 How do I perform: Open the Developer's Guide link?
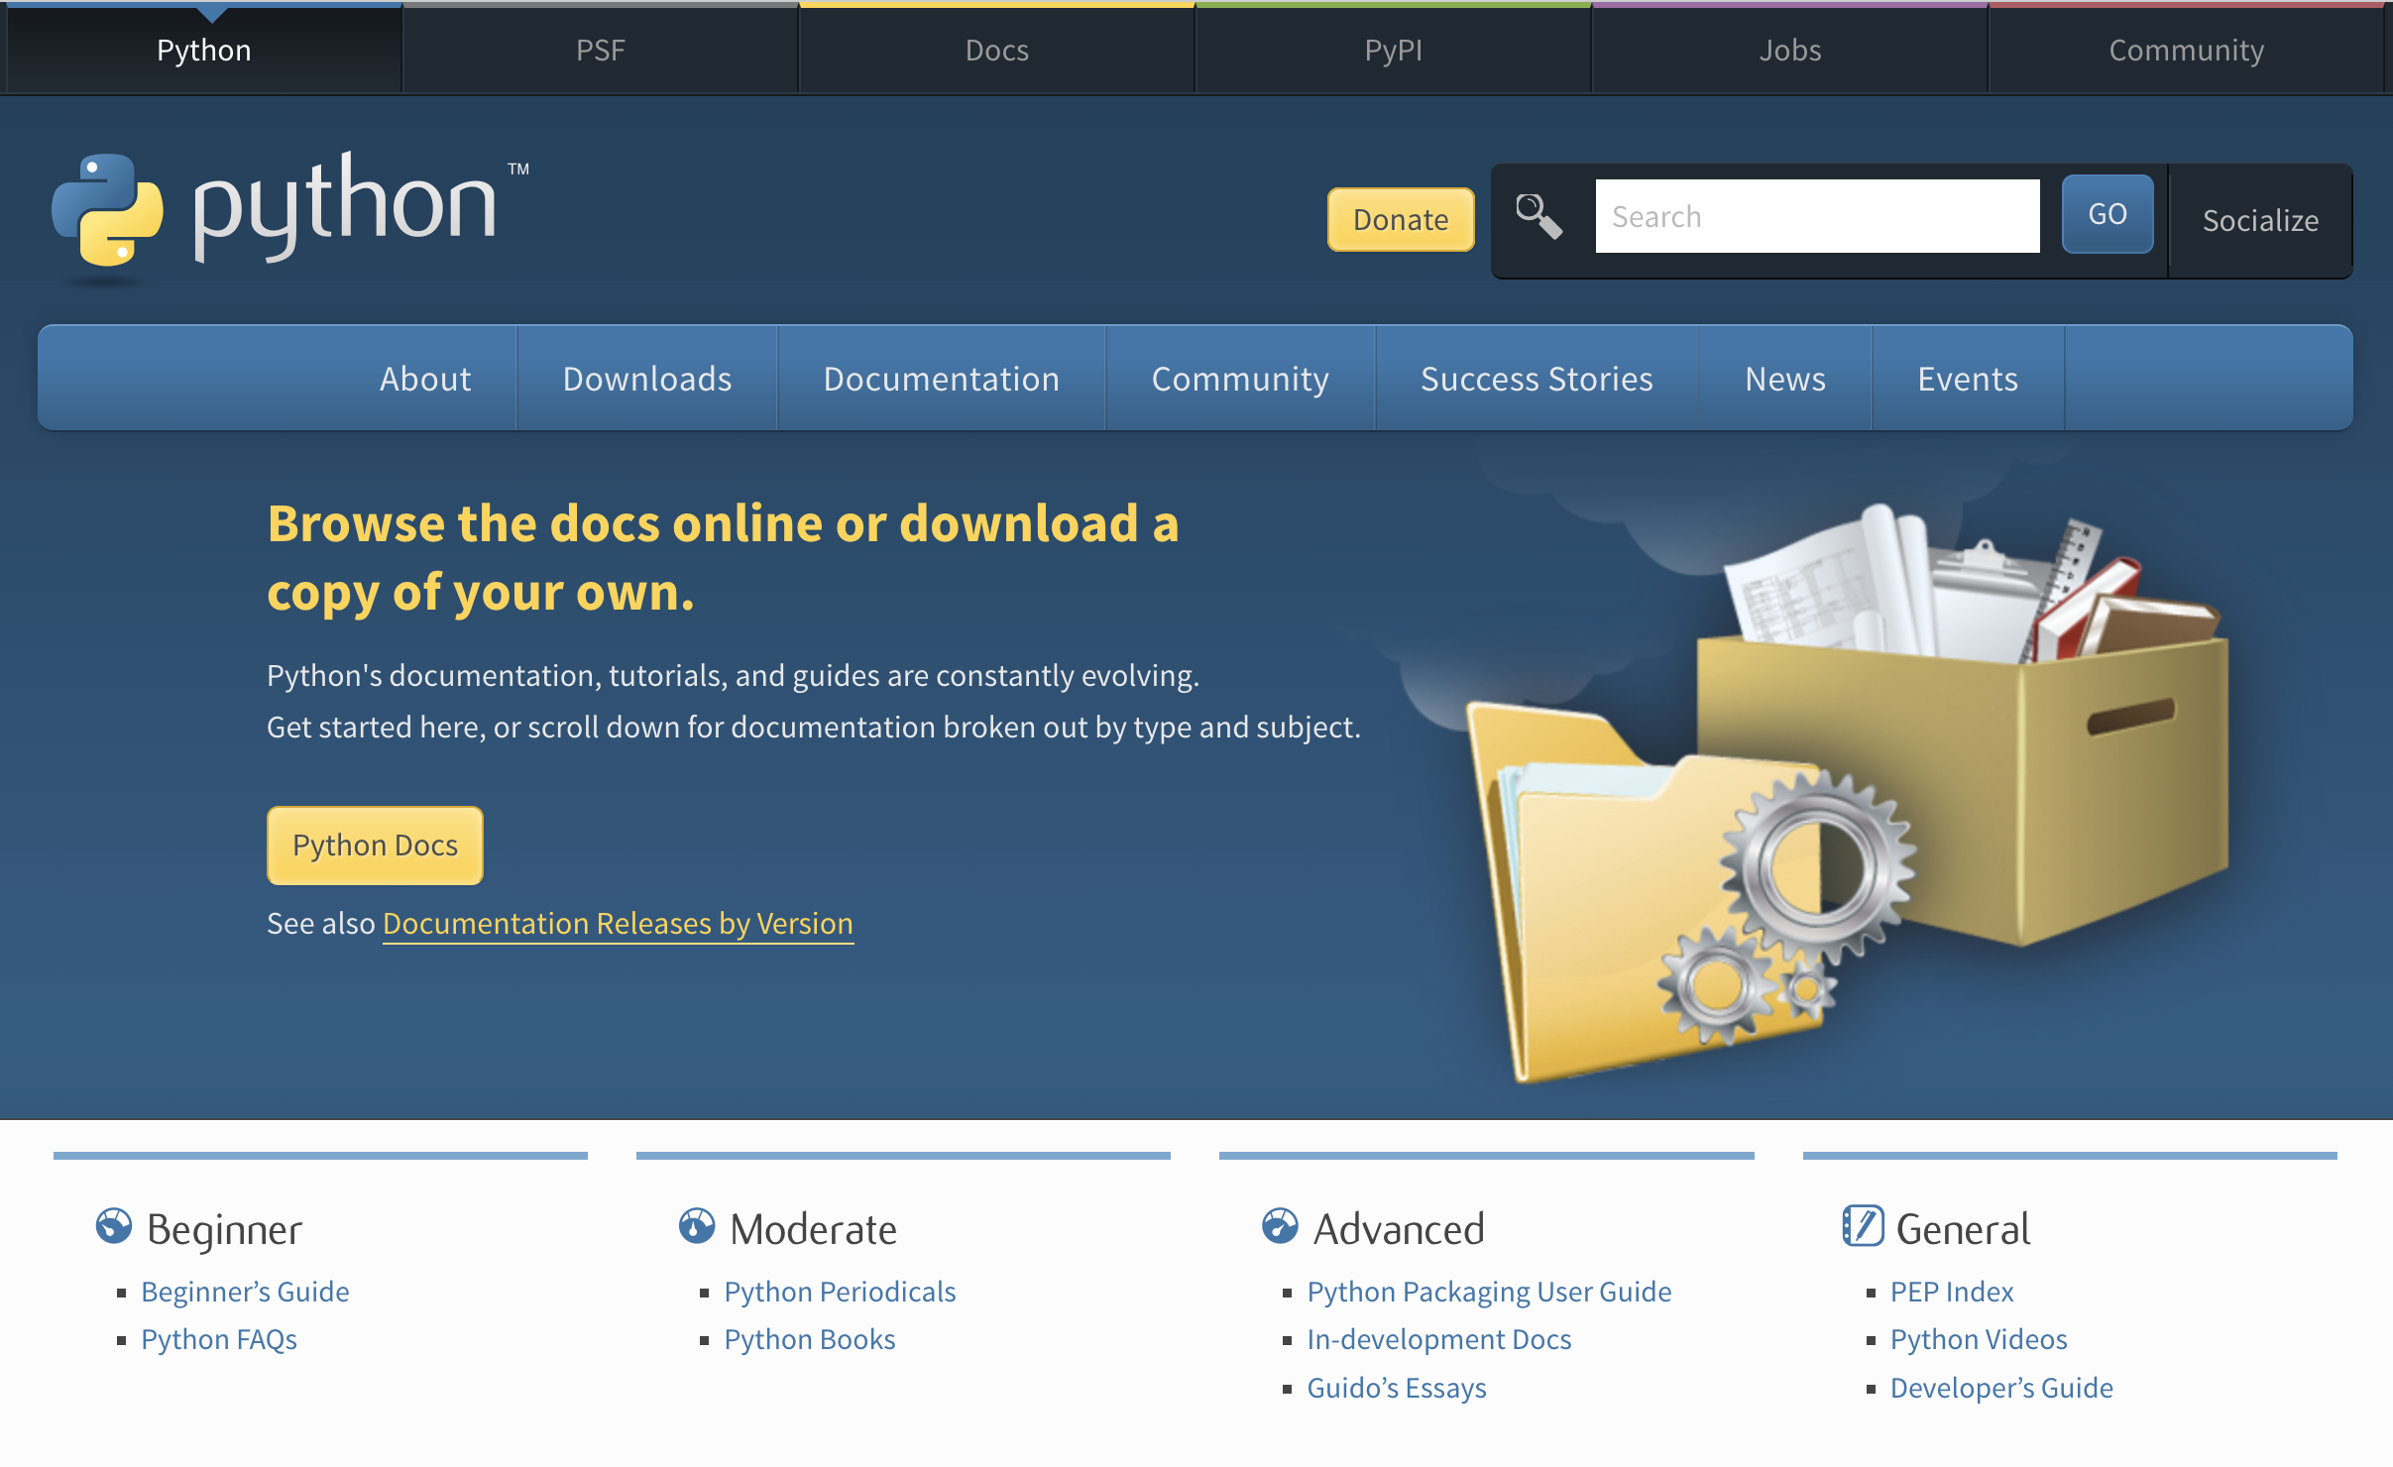tap(2001, 1388)
